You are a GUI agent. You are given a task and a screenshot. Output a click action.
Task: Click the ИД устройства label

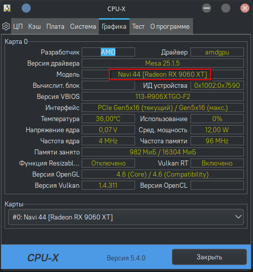coord(165,85)
